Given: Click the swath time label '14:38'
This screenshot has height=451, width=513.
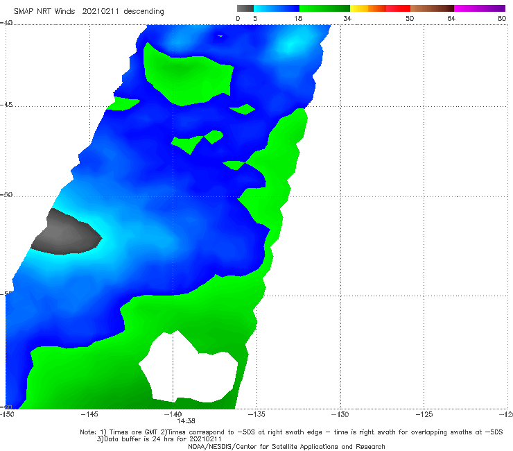Looking at the screenshot, I should click(x=186, y=421).
